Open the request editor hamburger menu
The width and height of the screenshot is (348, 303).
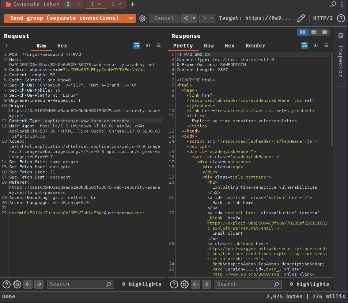159,45
